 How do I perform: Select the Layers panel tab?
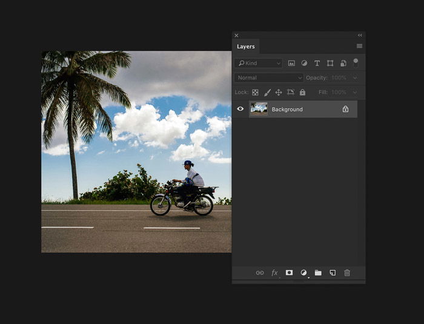click(246, 47)
